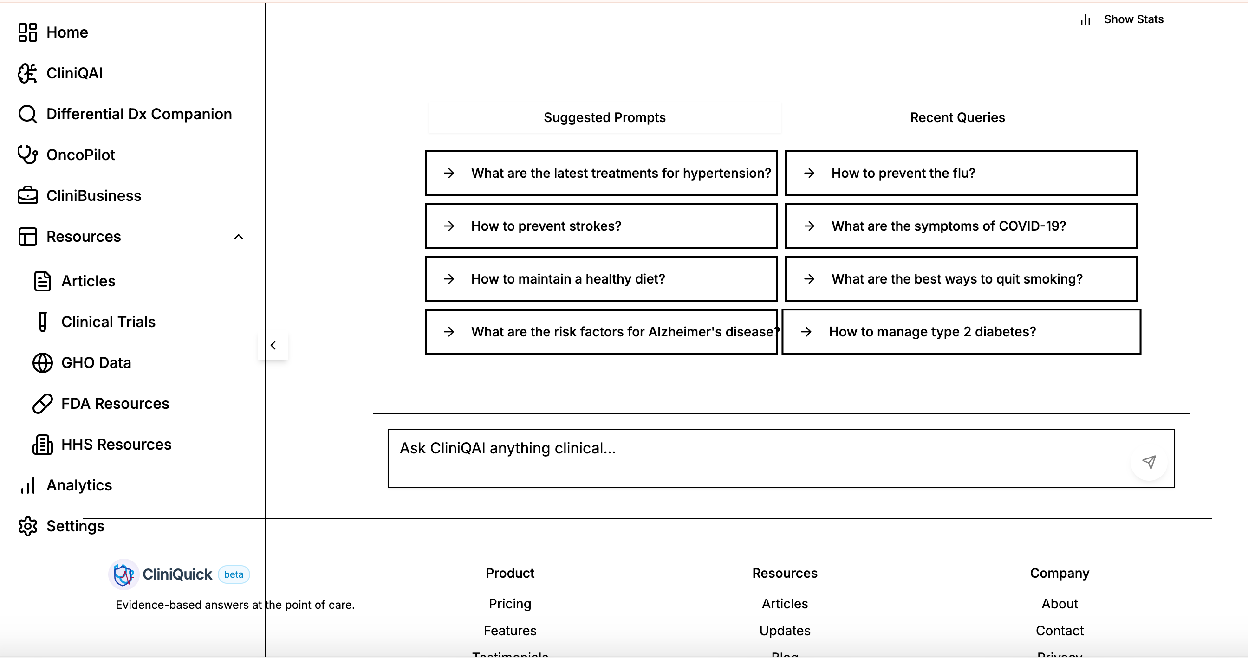Click the Clinical Trials test tube icon
The height and width of the screenshot is (658, 1248).
[43, 322]
